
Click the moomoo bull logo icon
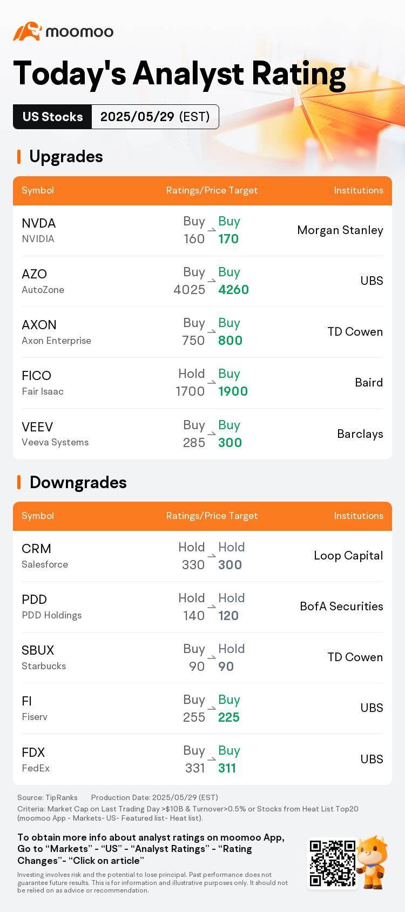coord(28,31)
